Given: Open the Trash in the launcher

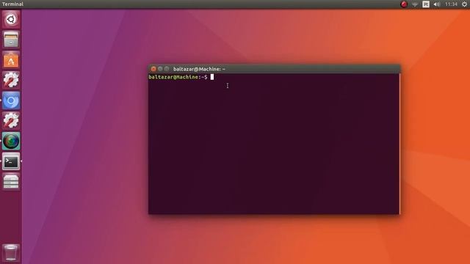Looking at the screenshot, I should click(x=11, y=252).
